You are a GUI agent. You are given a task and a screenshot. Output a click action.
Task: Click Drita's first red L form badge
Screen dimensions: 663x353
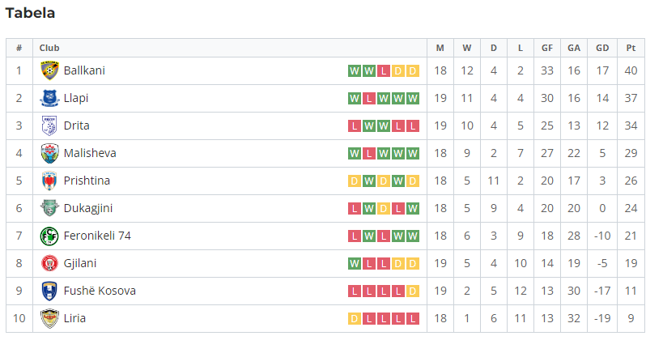355,125
